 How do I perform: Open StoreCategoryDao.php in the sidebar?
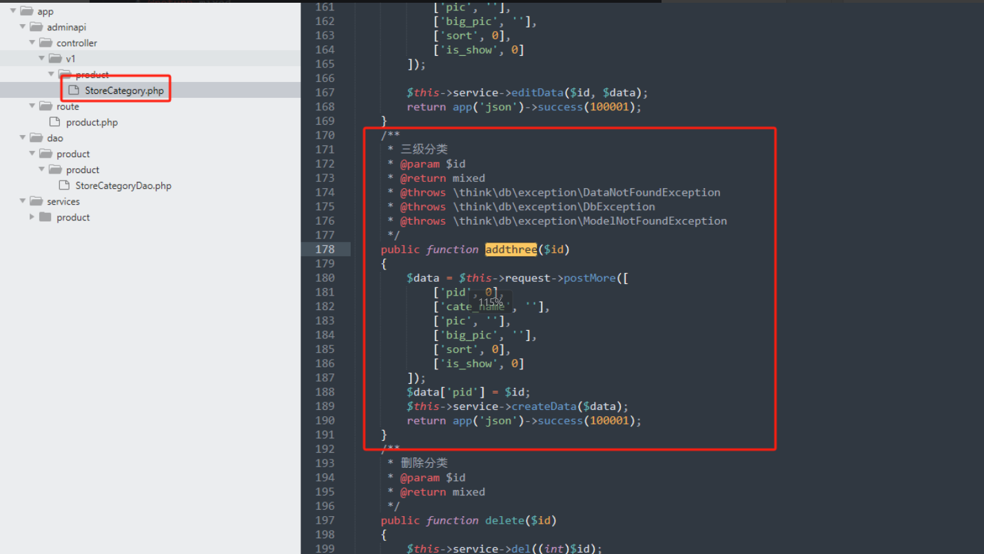click(x=123, y=185)
